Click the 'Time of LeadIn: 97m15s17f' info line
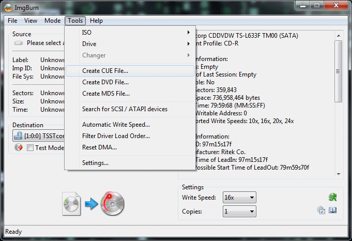Screen dimensions: 352x241 [232, 160]
